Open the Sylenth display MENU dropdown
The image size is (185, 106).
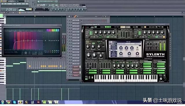point(113,44)
